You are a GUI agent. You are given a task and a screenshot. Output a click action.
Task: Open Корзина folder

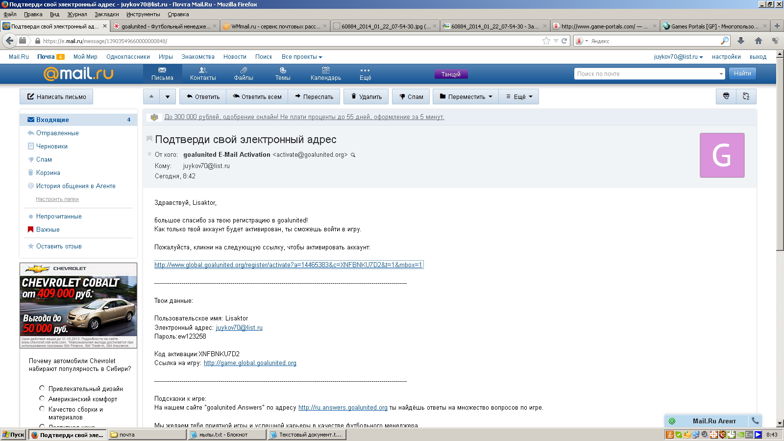pyautogui.click(x=48, y=172)
